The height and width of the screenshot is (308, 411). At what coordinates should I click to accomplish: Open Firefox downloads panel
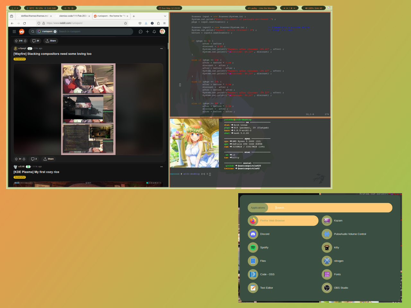(146, 23)
